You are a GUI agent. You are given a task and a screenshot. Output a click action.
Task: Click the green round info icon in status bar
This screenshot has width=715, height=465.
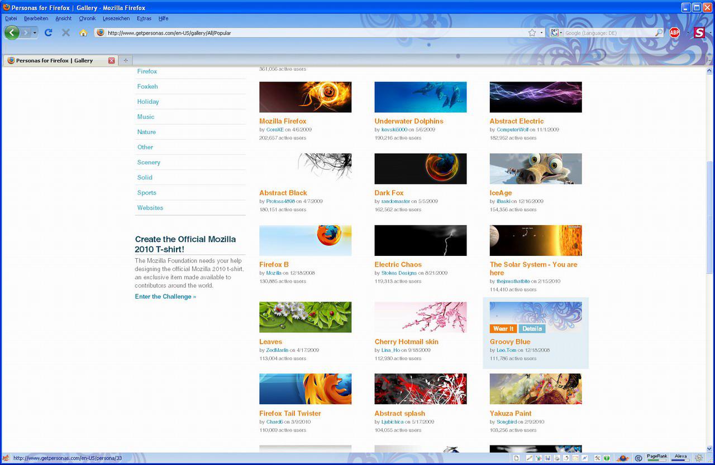[x=607, y=458]
